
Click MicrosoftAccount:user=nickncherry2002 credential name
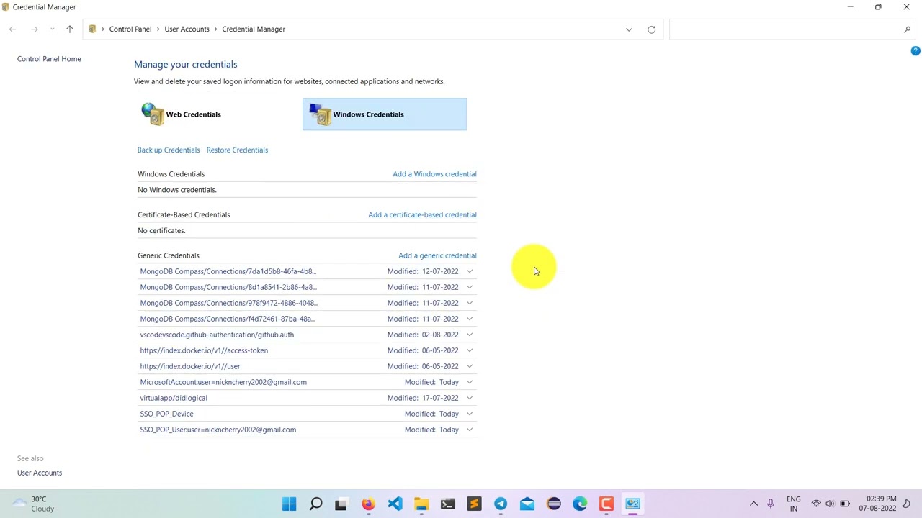[223, 382]
